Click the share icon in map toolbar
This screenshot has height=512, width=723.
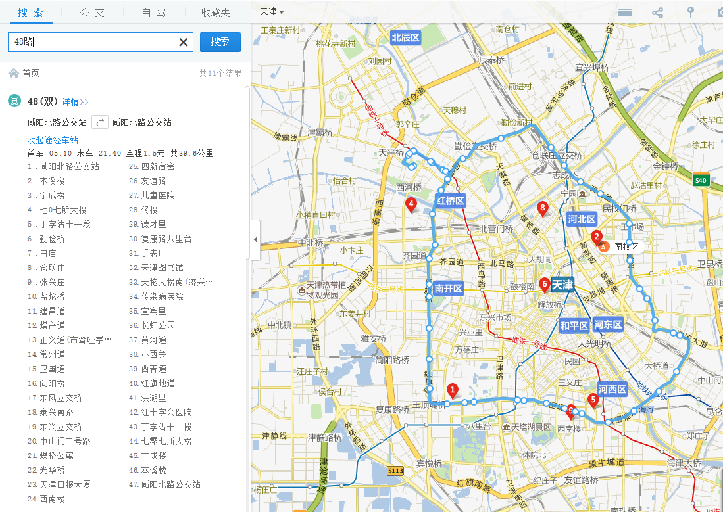pyautogui.click(x=657, y=12)
